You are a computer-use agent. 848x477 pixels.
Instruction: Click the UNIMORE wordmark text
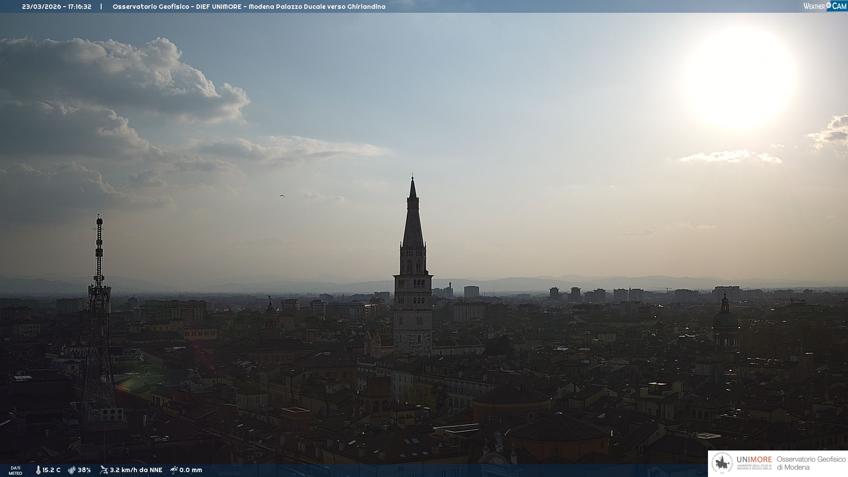tap(754, 459)
